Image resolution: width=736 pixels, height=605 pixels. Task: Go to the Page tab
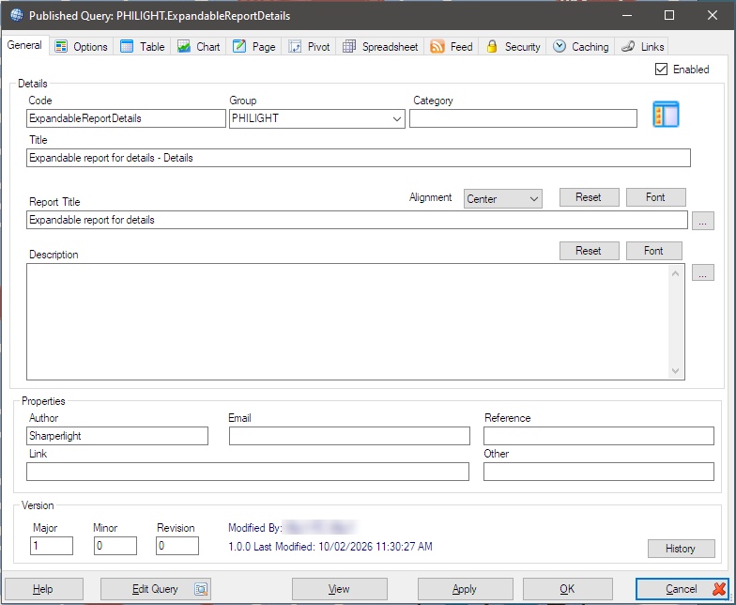[x=253, y=47]
